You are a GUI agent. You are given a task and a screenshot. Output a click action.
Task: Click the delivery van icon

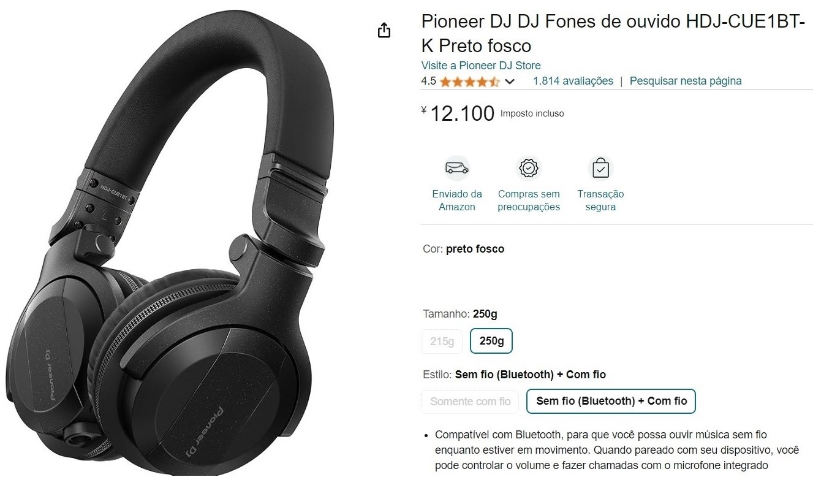(457, 167)
